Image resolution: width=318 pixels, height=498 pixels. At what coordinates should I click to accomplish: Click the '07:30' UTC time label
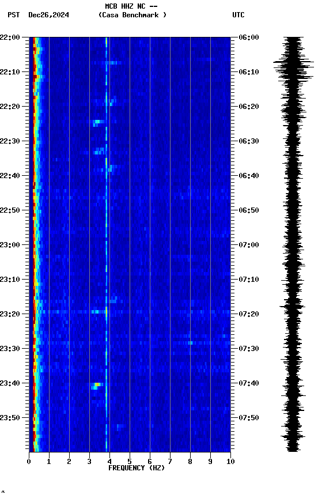point(249,349)
